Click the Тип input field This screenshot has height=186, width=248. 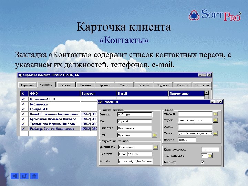[135, 135]
